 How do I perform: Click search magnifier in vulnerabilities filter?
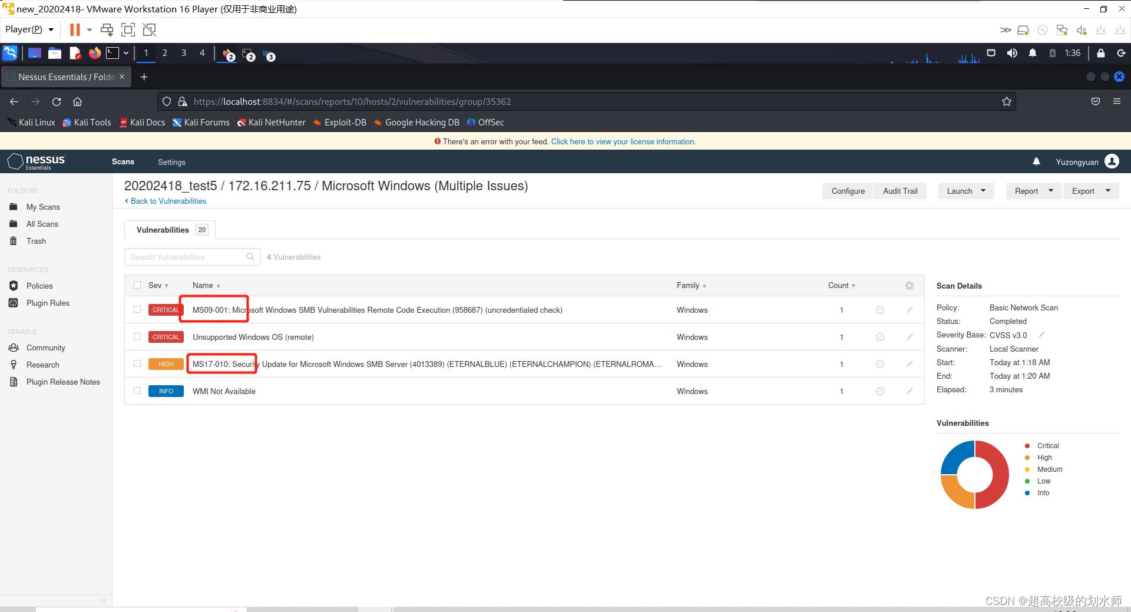point(250,257)
